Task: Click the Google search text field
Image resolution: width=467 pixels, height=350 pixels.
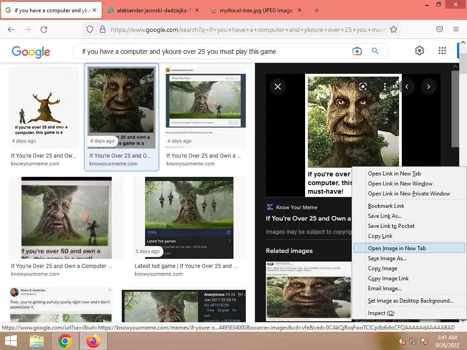Action: (x=214, y=51)
